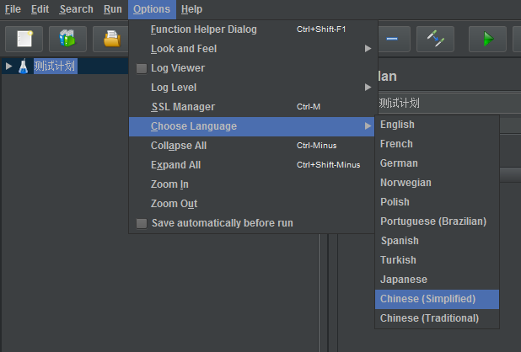Click the flask icon beside 测试计划
Screen dimensions: 521x352
pyautogui.click(x=24, y=66)
